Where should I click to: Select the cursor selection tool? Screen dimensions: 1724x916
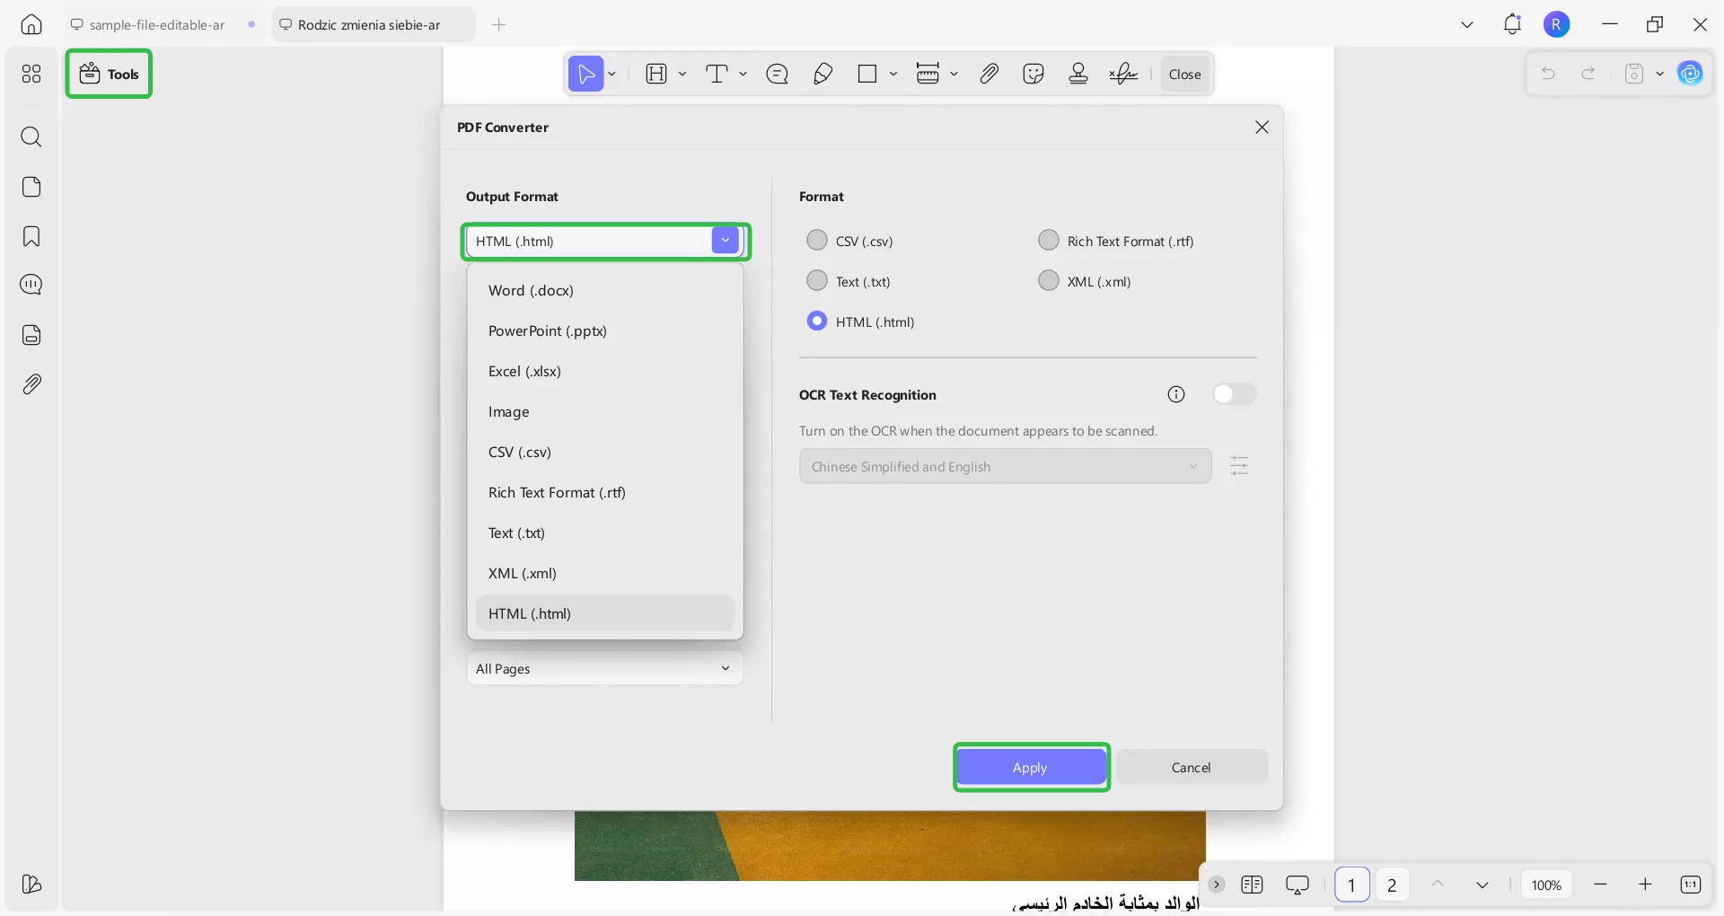(586, 74)
